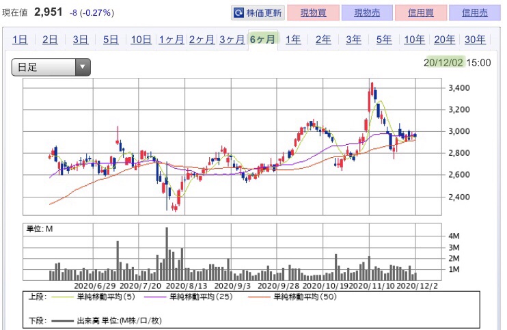Click the 3,000 price axis label
This screenshot has height=330, width=507.
tap(459, 131)
